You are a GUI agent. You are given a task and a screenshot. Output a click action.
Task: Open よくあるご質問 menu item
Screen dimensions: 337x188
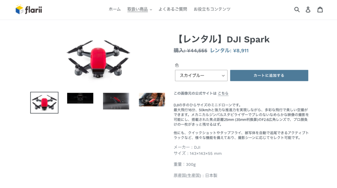[173, 9]
